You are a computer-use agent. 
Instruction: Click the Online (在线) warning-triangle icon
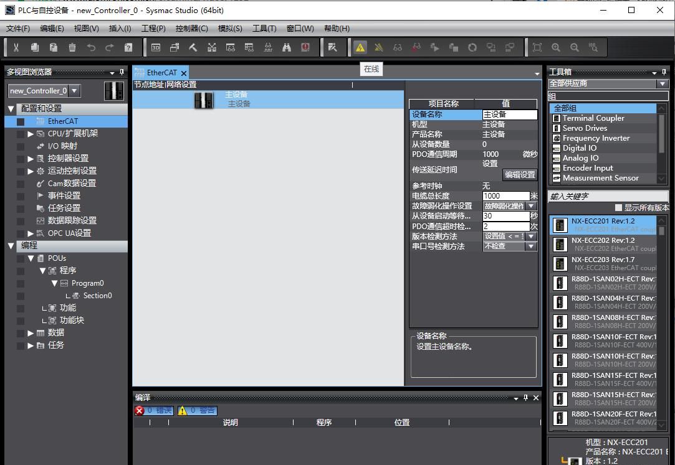(x=360, y=47)
